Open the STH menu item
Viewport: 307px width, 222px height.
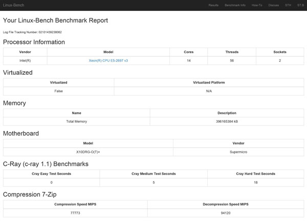pyautogui.click(x=288, y=5)
